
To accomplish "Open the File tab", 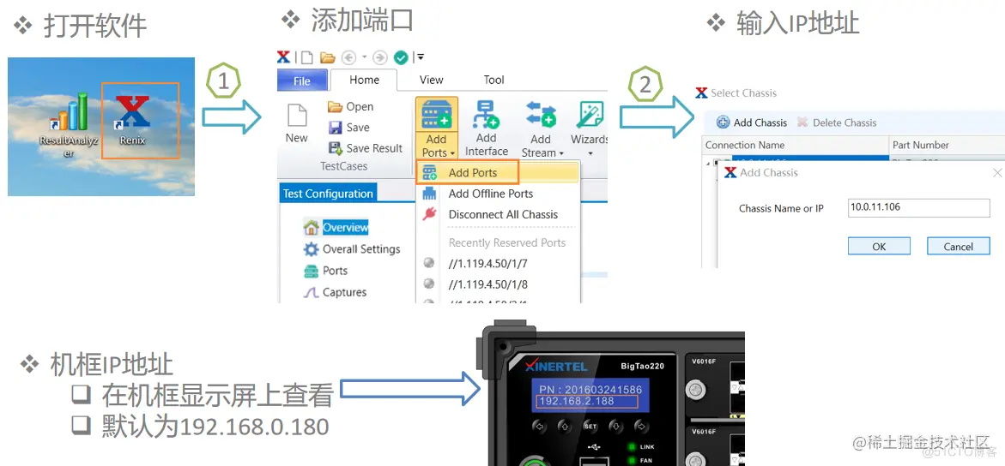I will [x=302, y=81].
